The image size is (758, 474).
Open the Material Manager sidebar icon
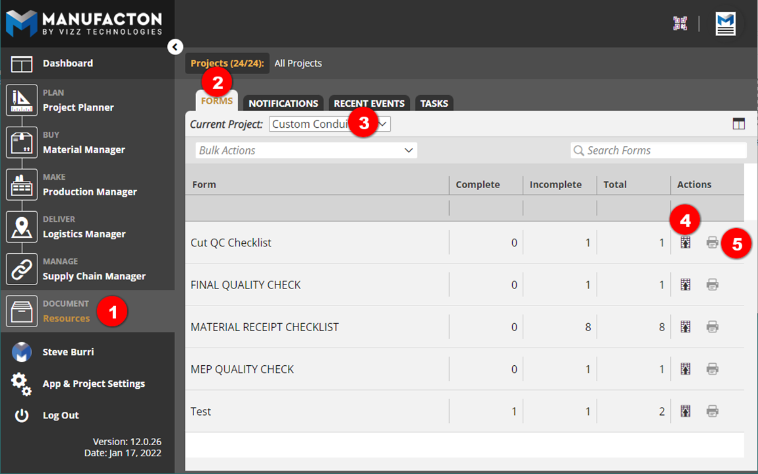pyautogui.click(x=22, y=142)
